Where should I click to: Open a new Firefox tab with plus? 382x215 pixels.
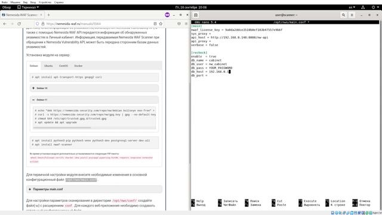pos(48,15)
